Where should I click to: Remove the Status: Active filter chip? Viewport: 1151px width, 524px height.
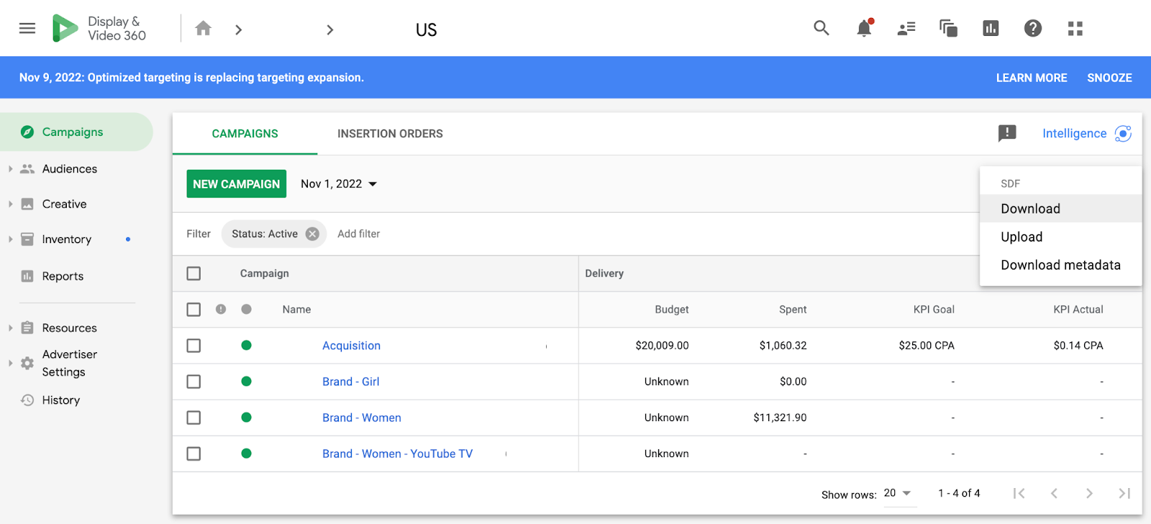(x=312, y=234)
